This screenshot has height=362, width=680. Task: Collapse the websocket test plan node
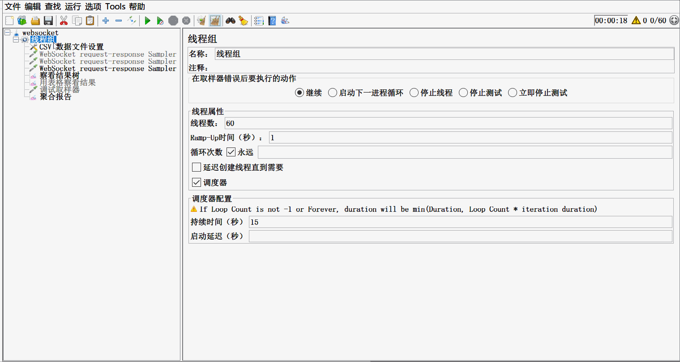click(8, 33)
